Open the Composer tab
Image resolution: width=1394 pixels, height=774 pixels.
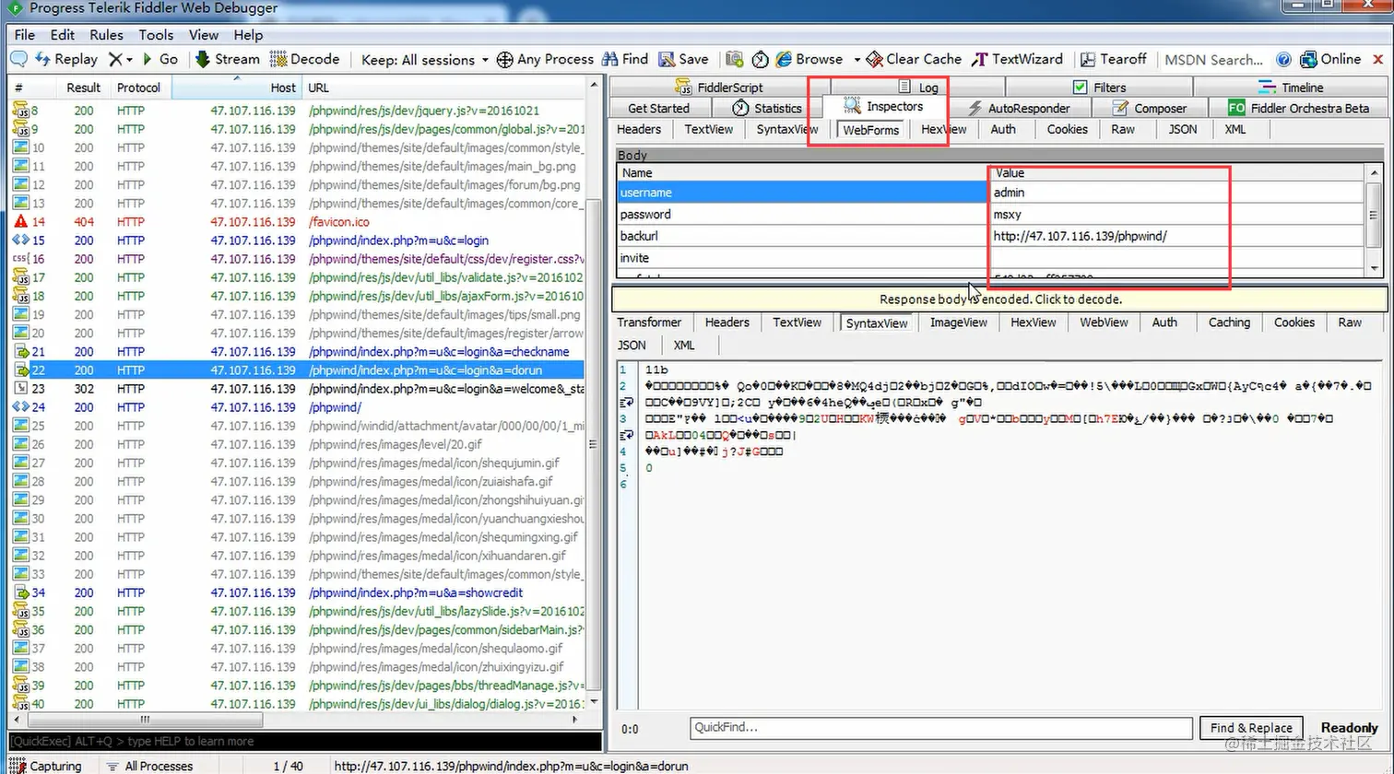(1149, 108)
